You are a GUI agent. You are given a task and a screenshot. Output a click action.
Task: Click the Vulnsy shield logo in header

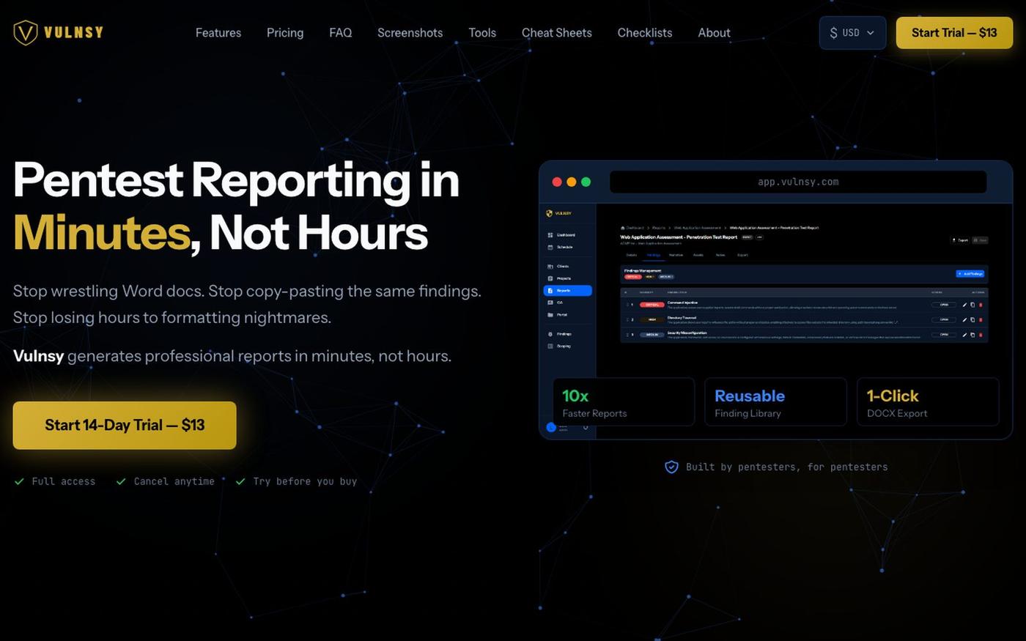(26, 32)
